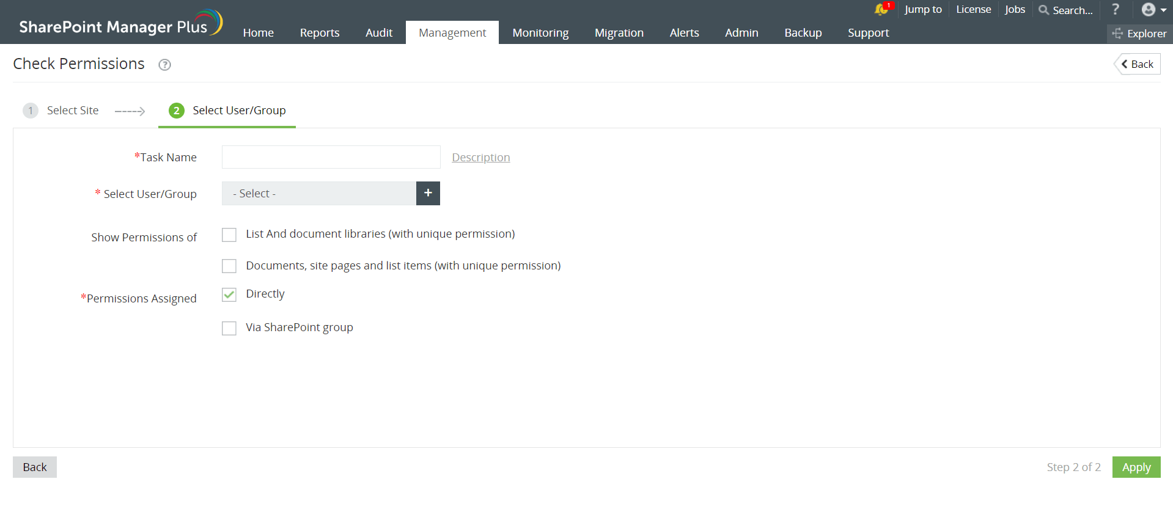Open the Backup tab
Screen dimensions: 1173x512
[803, 32]
